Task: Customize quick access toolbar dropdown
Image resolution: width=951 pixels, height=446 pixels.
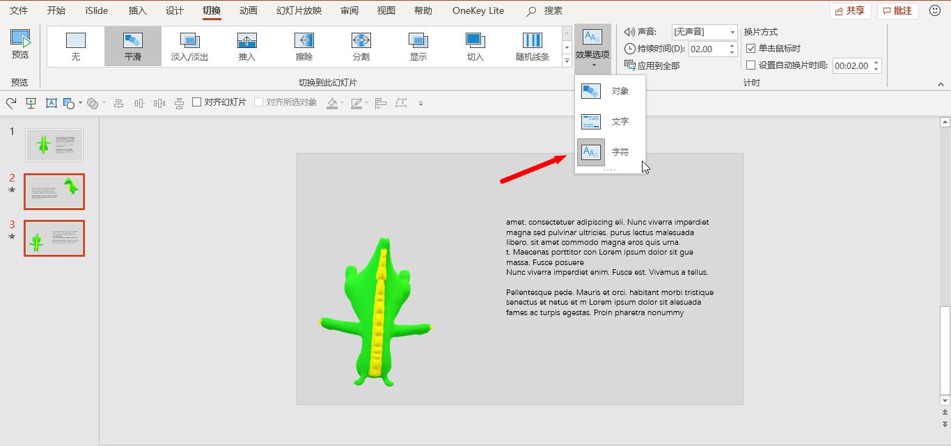Action: tap(421, 103)
